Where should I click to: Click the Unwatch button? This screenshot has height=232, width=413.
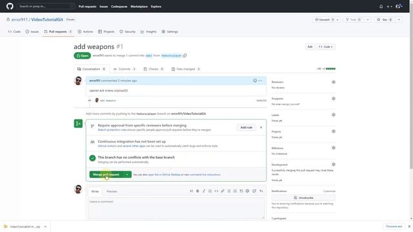pyautogui.click(x=323, y=20)
